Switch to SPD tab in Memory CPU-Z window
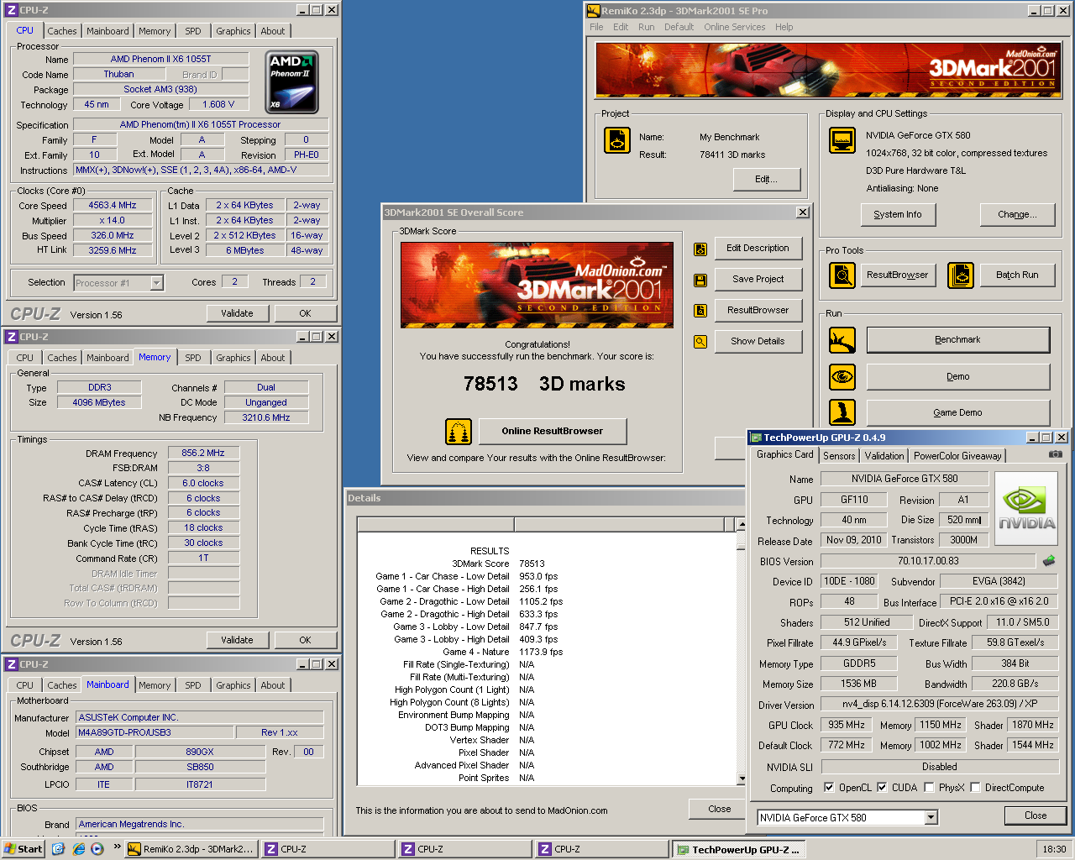Screen dimensions: 1075x860 point(193,358)
